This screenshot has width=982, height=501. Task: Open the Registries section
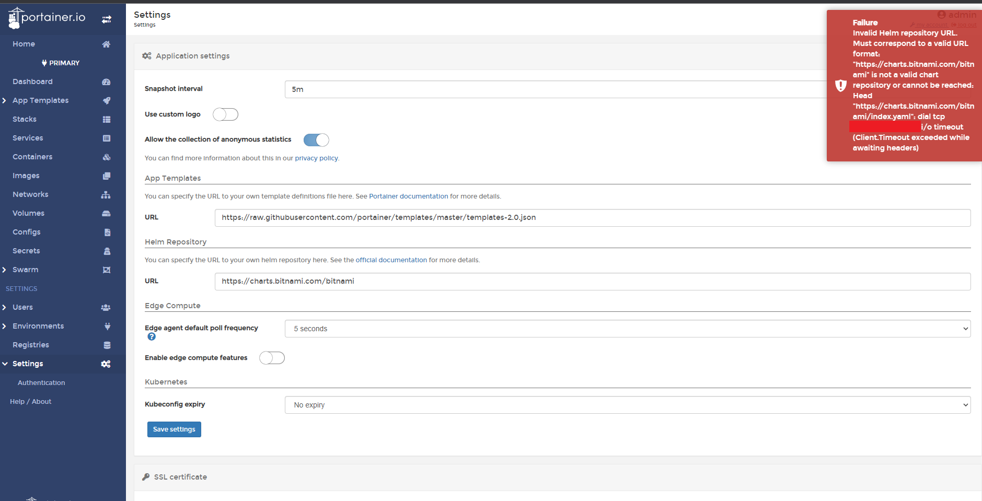pos(31,344)
